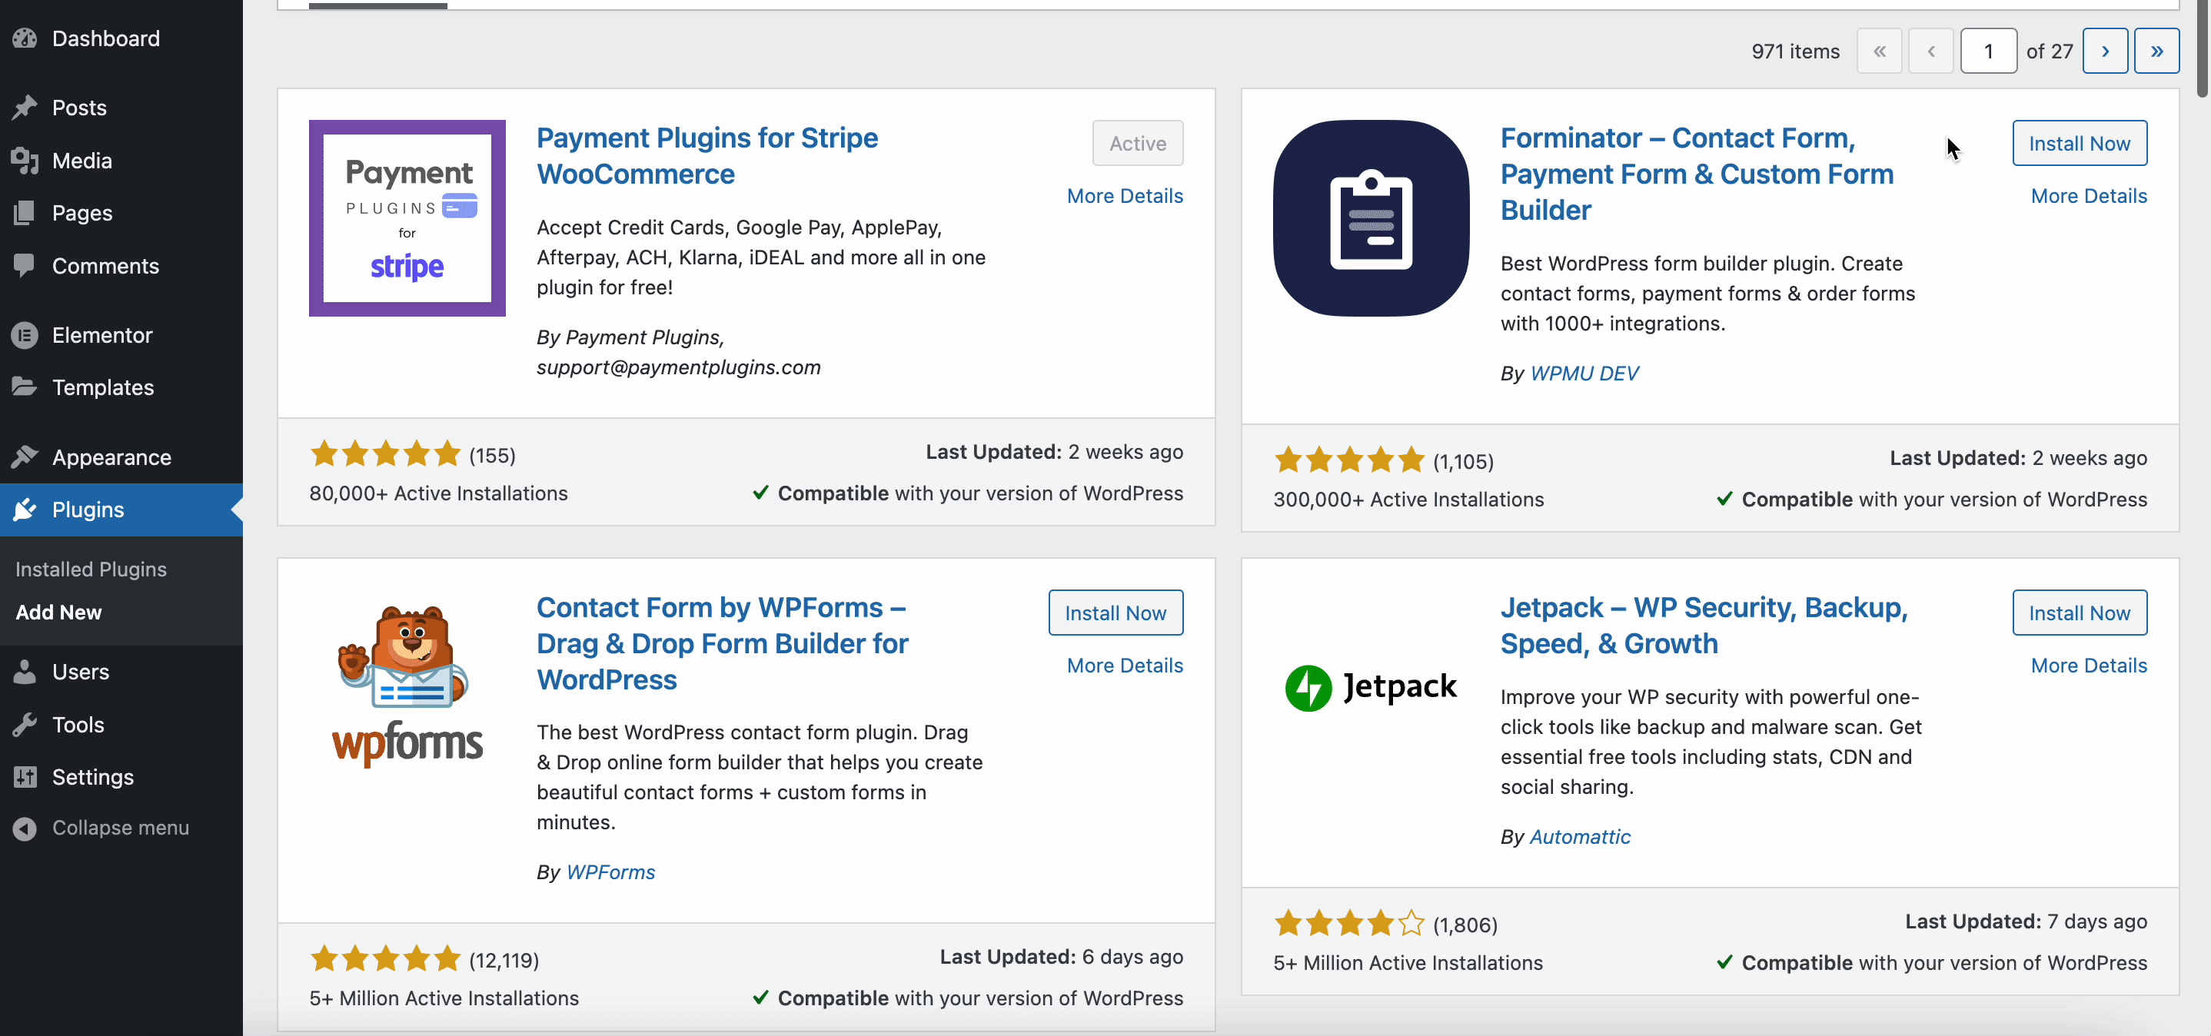Image resolution: width=2211 pixels, height=1036 pixels.
Task: View More Details for Payment Plugins Stripe
Action: click(1125, 196)
